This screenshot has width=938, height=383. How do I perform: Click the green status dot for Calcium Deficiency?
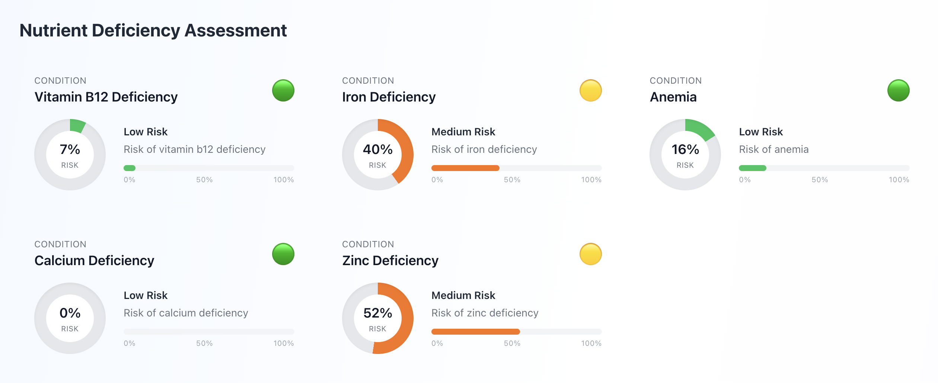click(x=283, y=254)
